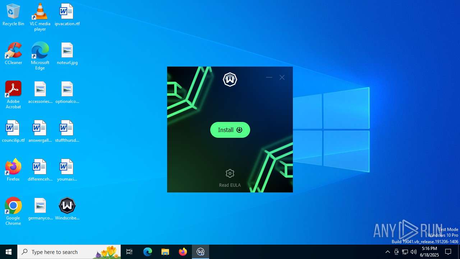Open network status tray icon

405,252
